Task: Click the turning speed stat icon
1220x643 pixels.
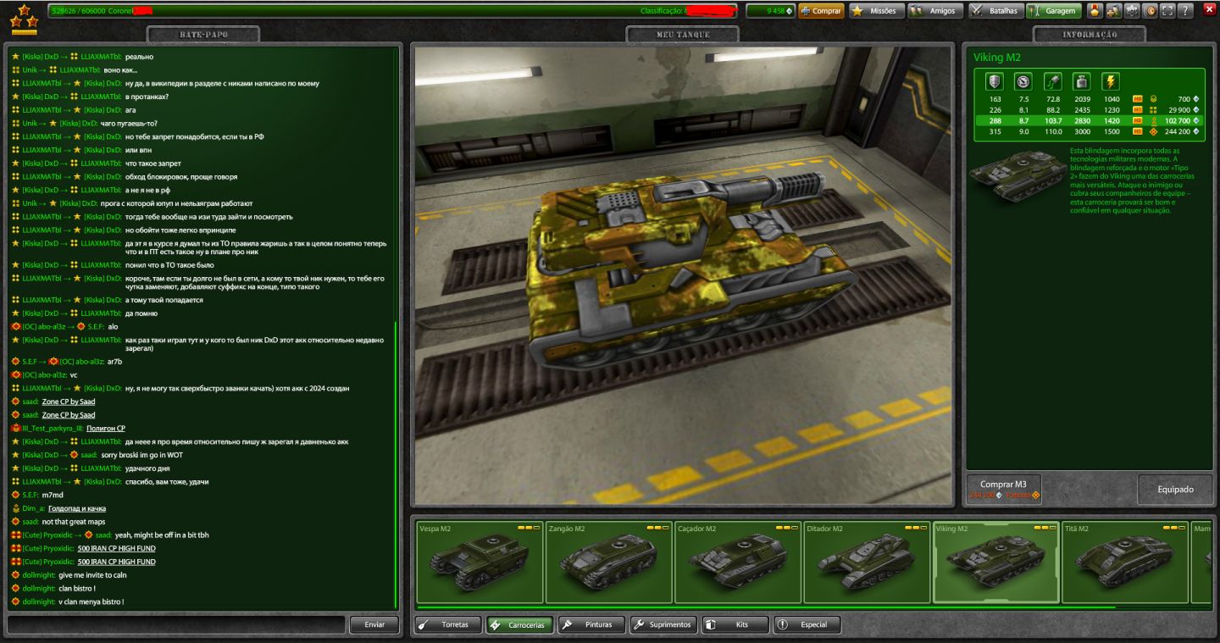Action: click(1053, 81)
